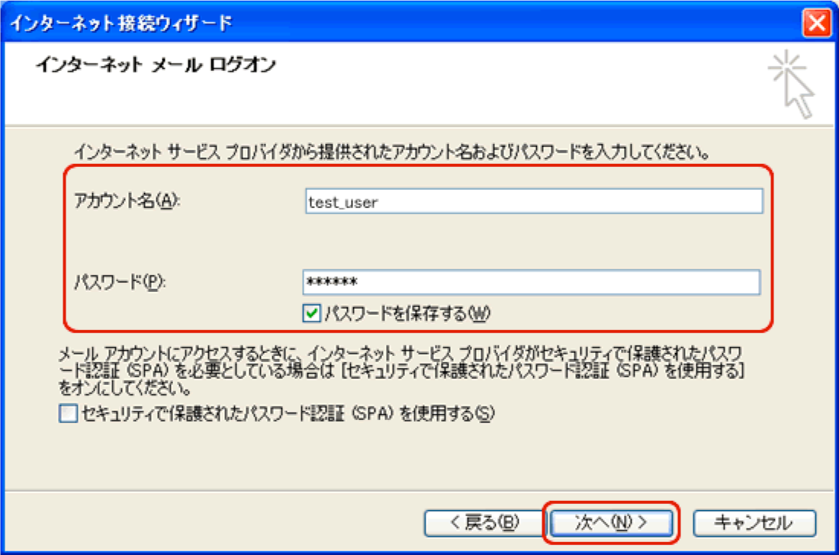Viewport: 839px width, 555px height.
Task: Focus the パスワード input field
Action: tap(531, 283)
